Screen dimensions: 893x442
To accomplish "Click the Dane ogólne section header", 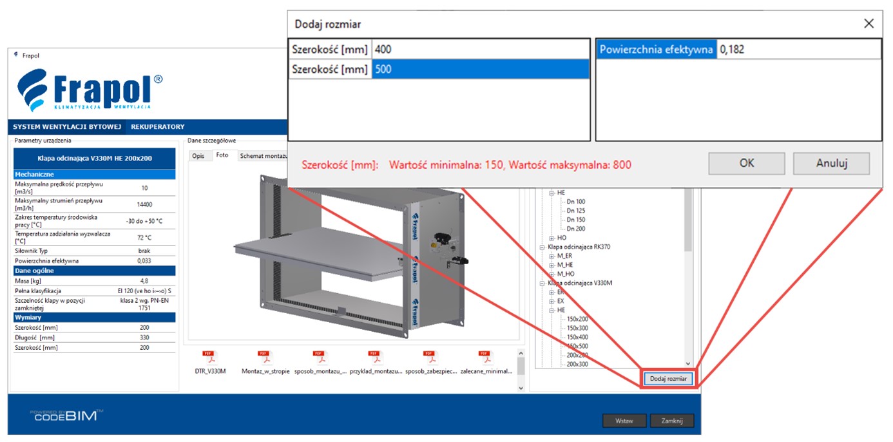I will (94, 271).
